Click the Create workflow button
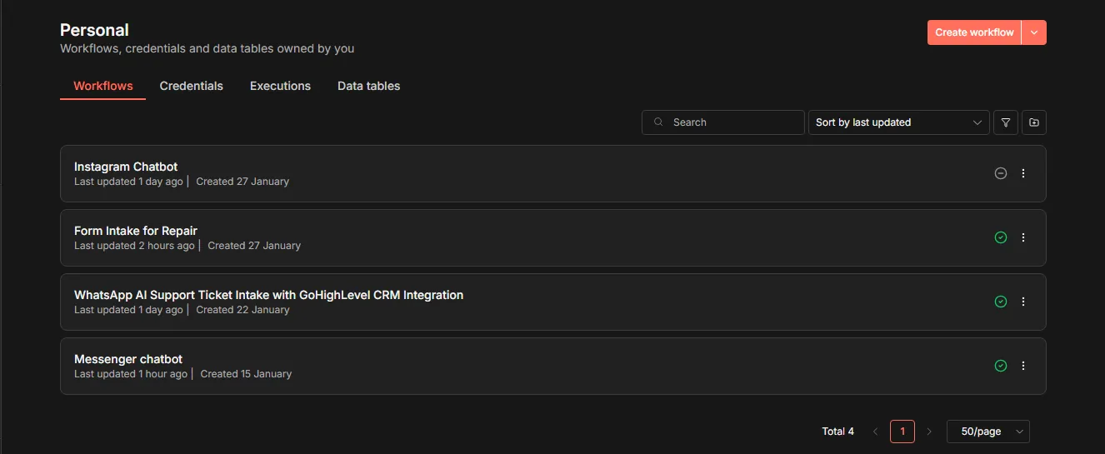 coord(974,32)
